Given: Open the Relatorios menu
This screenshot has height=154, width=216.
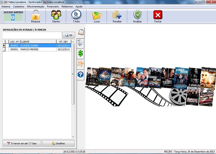Looking at the screenshot, I should (67, 6).
